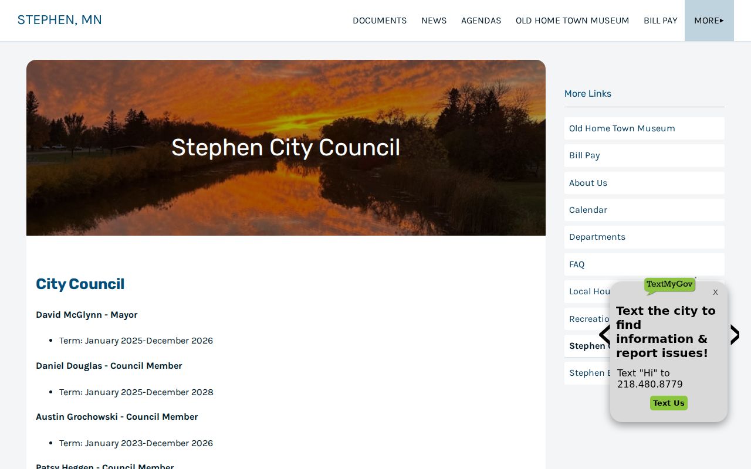
Task: Click the TextMyGov speech bubble logo
Action: 669,286
